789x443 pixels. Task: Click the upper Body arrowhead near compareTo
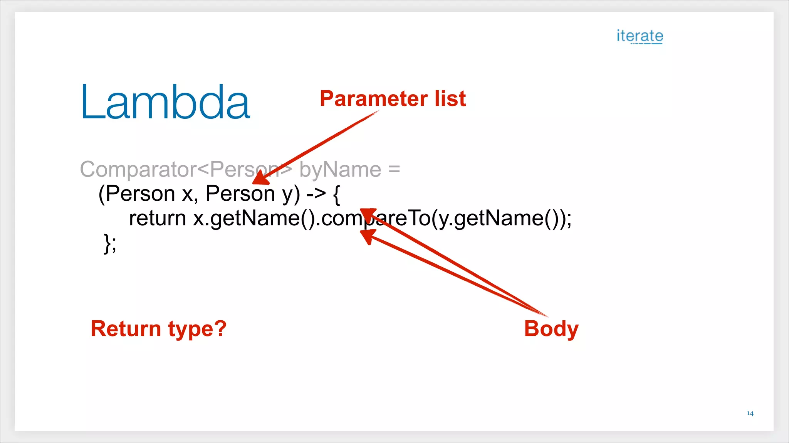click(x=369, y=215)
